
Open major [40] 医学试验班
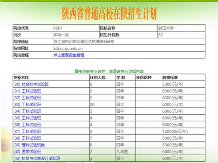27,151
